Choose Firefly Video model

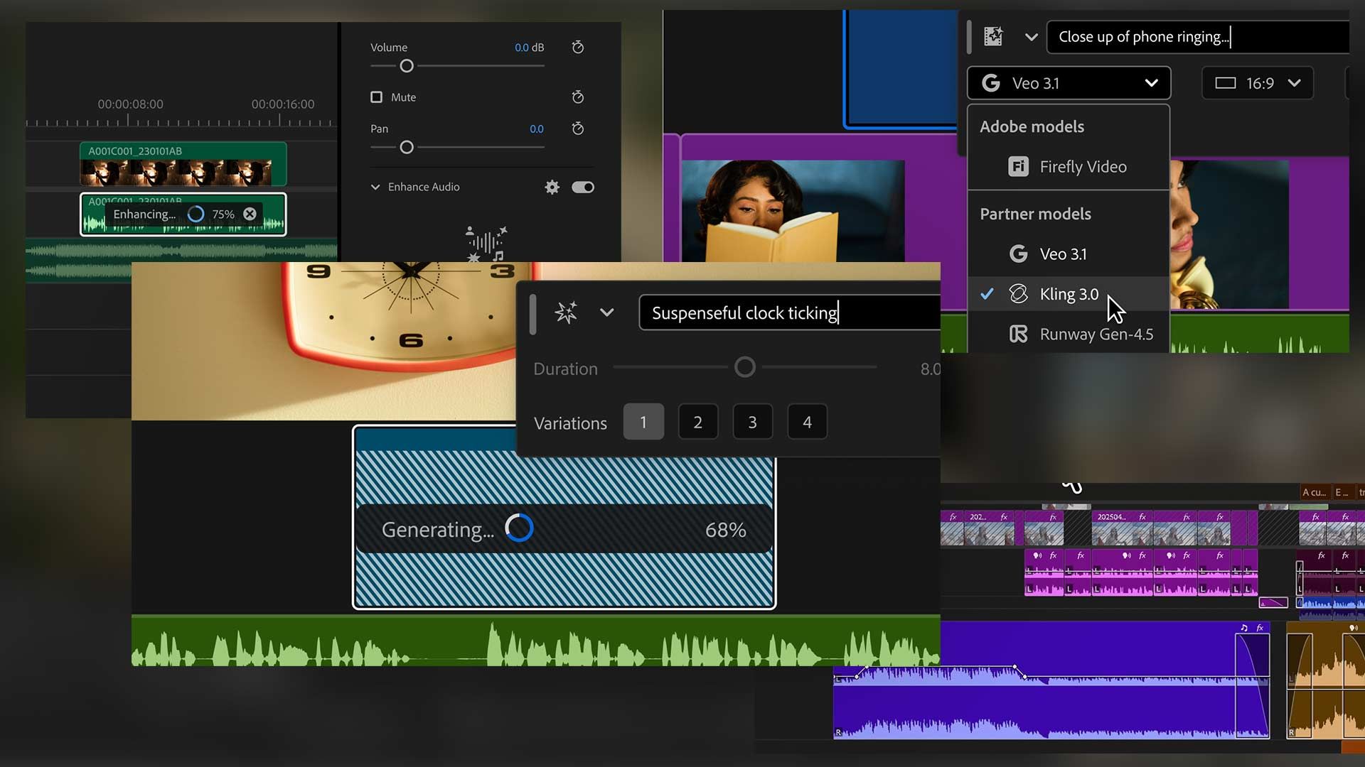[x=1069, y=167]
